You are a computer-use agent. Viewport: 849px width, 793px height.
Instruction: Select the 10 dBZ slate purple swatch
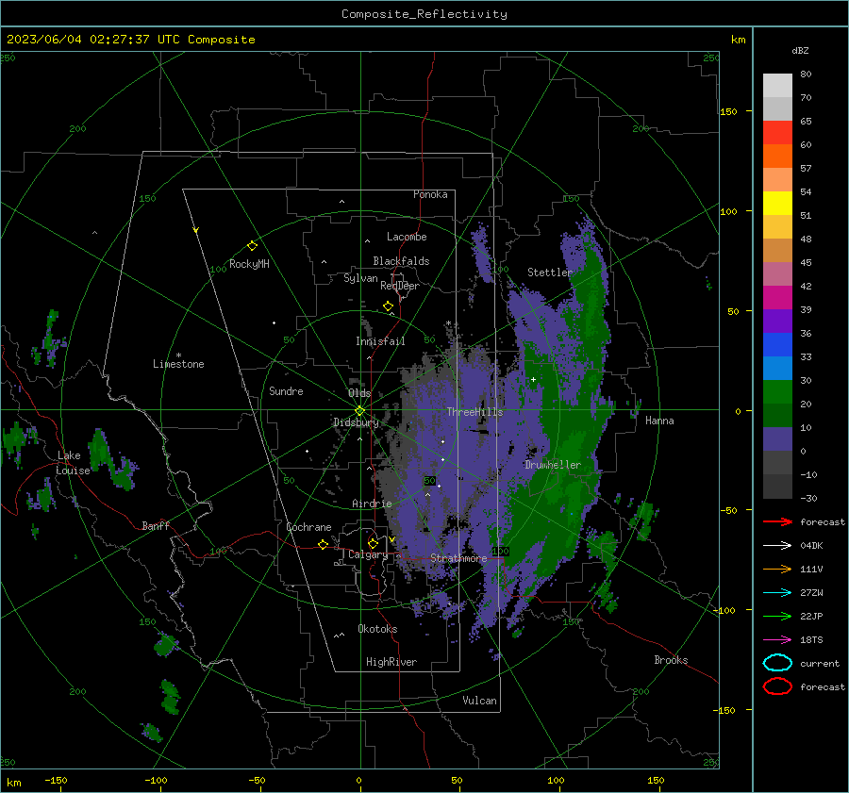tap(777, 439)
